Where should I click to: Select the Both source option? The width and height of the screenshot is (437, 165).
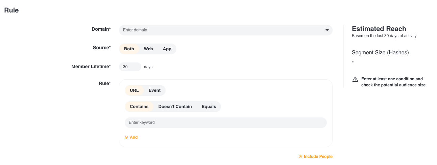(129, 49)
